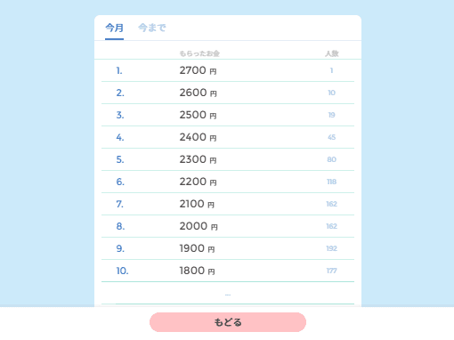454x340 pixels.
Task: Select rank 5 row with 2300 円
Action: click(228, 159)
